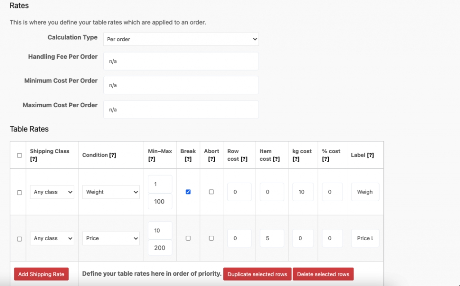This screenshot has height=286, width=460.
Task: Open Shipping Class dropdown in Price row
Action: click(x=52, y=238)
